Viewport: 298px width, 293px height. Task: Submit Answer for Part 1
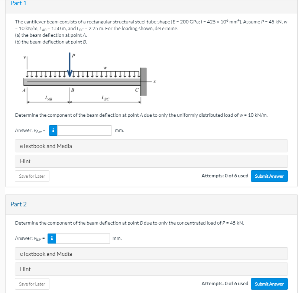[269, 176]
